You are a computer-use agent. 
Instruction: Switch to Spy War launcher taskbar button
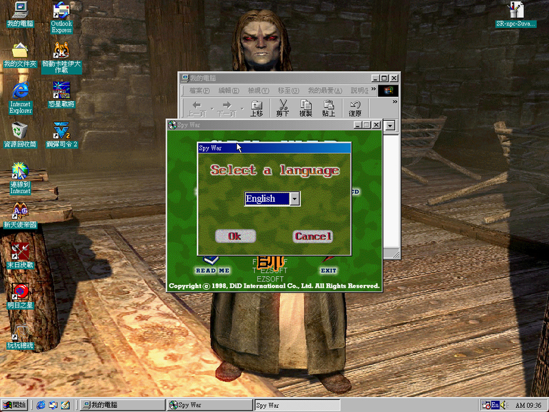pyautogui.click(x=209, y=405)
